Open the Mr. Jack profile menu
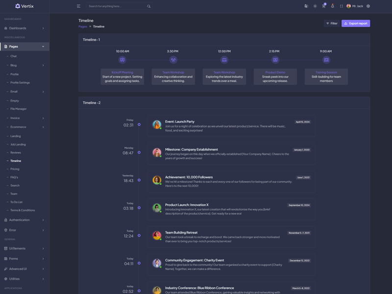The height and width of the screenshot is (294, 392). [x=355, y=6]
